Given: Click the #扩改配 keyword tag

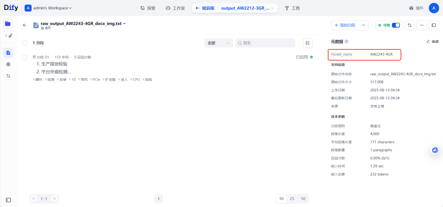Looking at the screenshot, I should (x=109, y=79).
